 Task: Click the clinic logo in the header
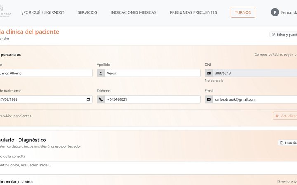click(x=6, y=12)
